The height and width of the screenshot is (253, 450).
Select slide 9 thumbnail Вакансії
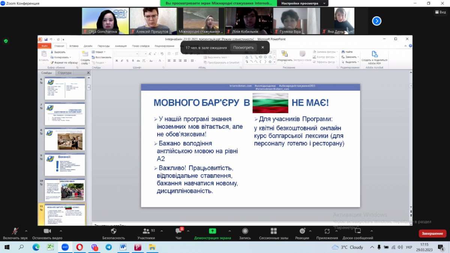65,165
